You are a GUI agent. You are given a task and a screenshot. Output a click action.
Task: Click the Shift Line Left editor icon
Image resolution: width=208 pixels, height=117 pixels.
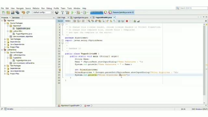(x=119, y=21)
